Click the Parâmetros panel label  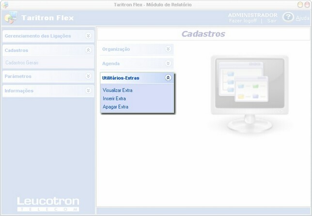tap(18, 76)
